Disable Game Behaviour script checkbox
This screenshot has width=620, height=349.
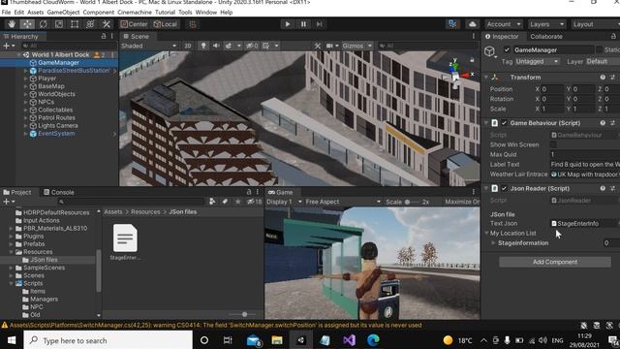(x=504, y=123)
